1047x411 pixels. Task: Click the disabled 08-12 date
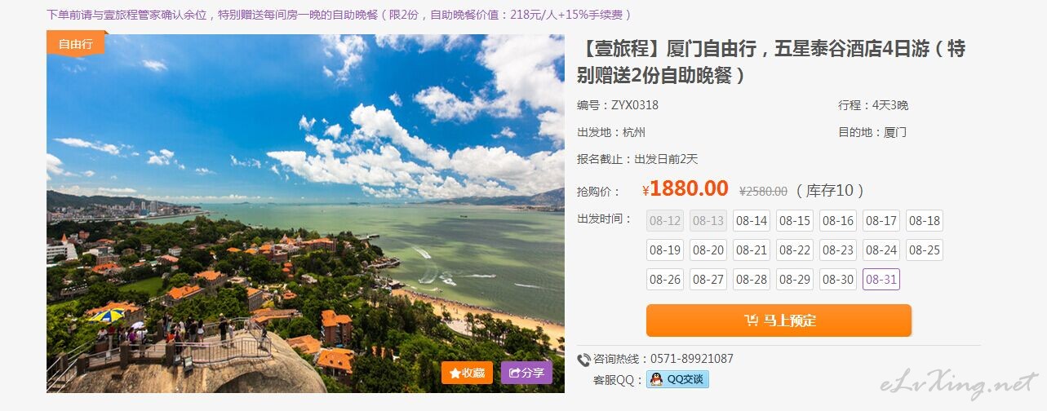pyautogui.click(x=664, y=220)
